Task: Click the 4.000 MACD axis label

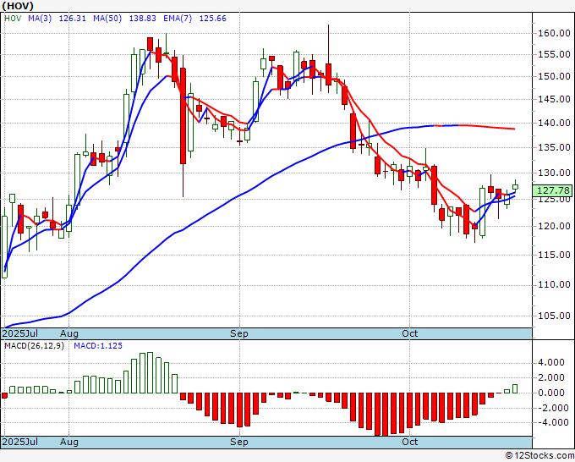Action: coord(551,362)
